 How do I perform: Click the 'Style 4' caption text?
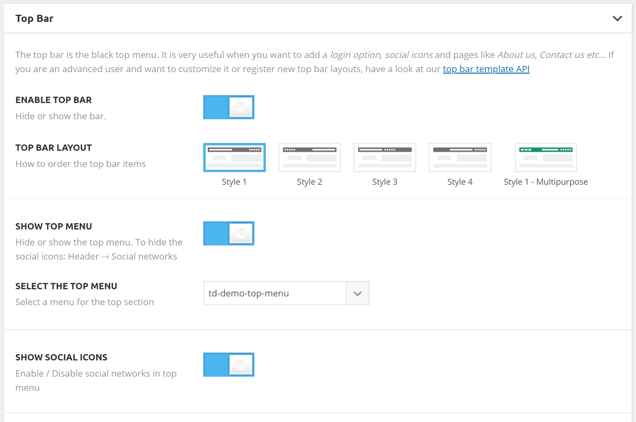460,182
